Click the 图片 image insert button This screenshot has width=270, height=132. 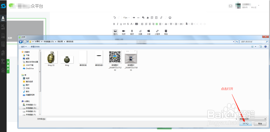click(x=115, y=32)
